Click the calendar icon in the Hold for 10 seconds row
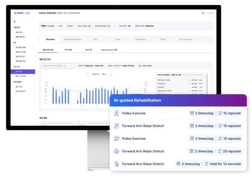The width and height of the screenshot is (252, 177). tap(178, 164)
